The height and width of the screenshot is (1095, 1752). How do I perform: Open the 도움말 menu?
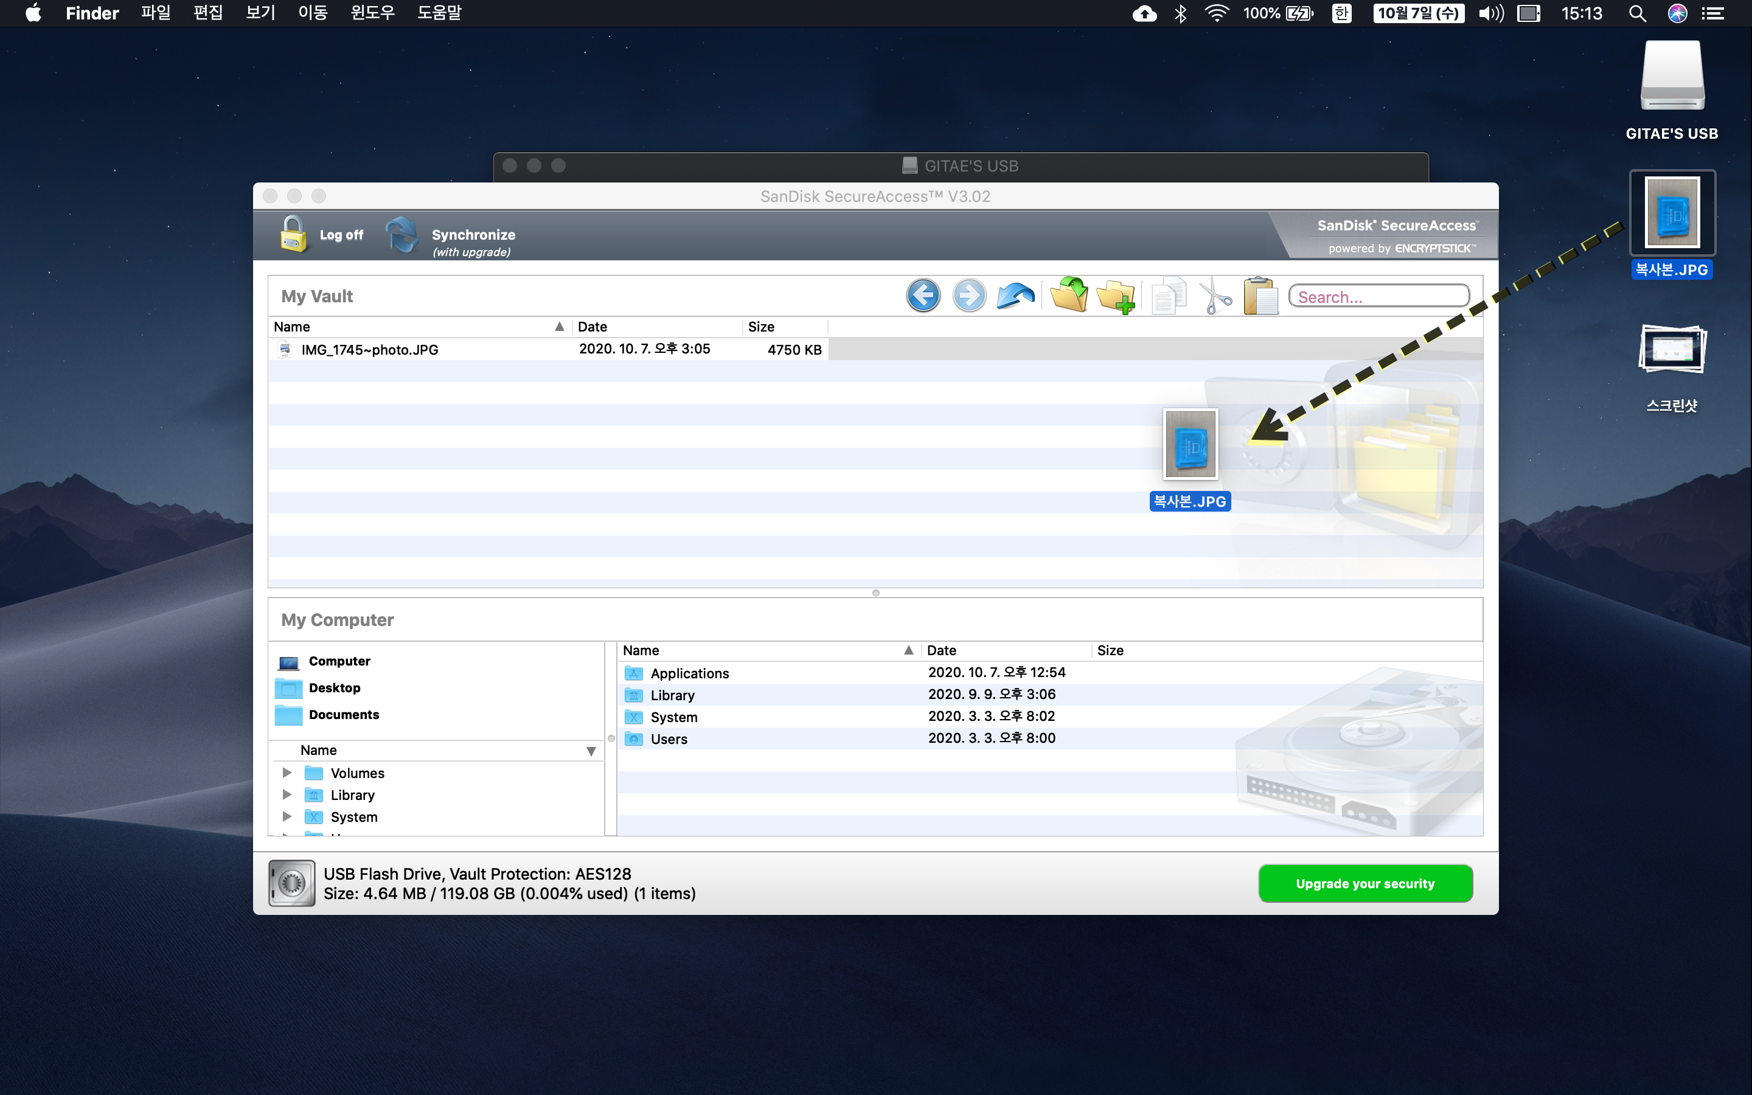tap(439, 13)
